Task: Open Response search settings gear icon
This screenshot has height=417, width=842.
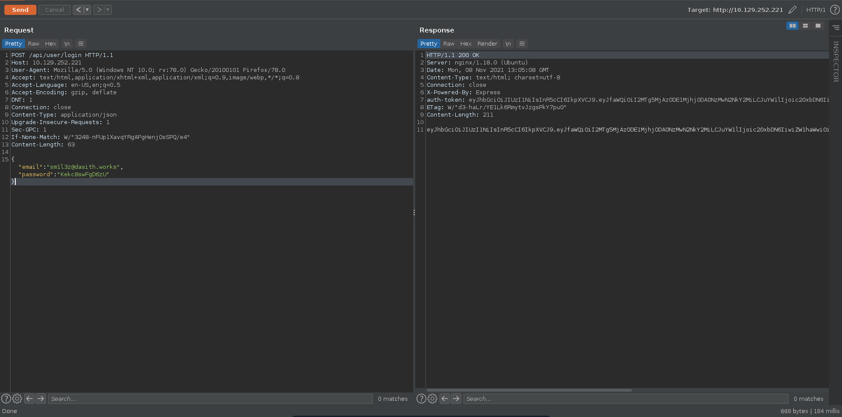Action: (432, 399)
